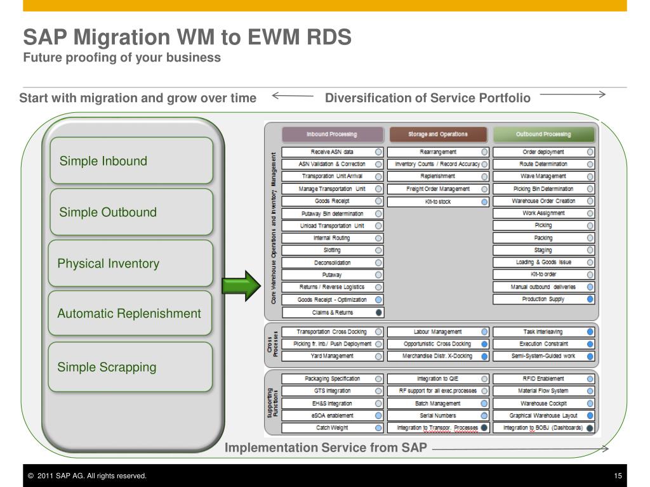Select the Putaway Bin determination cell

coord(333,214)
